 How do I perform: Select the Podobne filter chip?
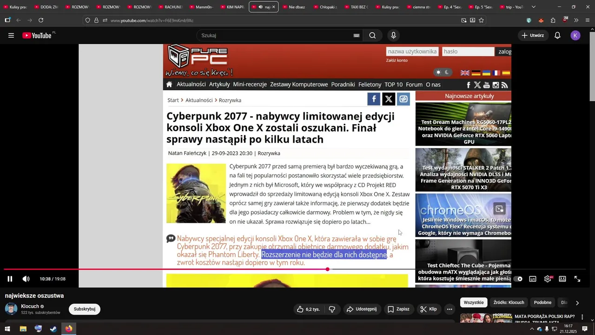[542, 302]
